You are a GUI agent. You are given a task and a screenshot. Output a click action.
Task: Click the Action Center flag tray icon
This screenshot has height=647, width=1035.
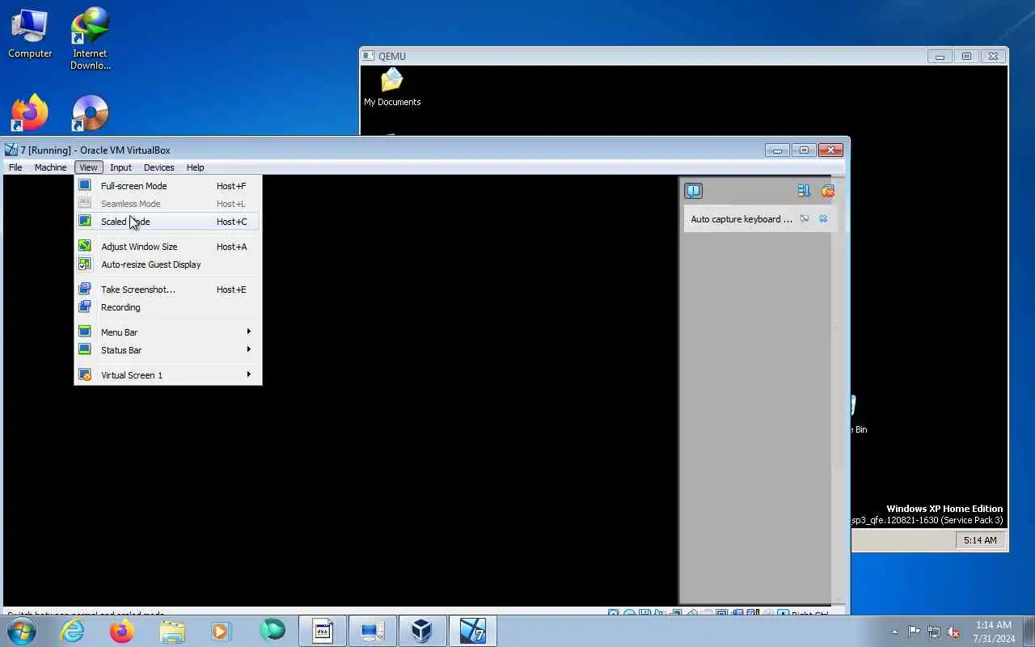coord(914,632)
